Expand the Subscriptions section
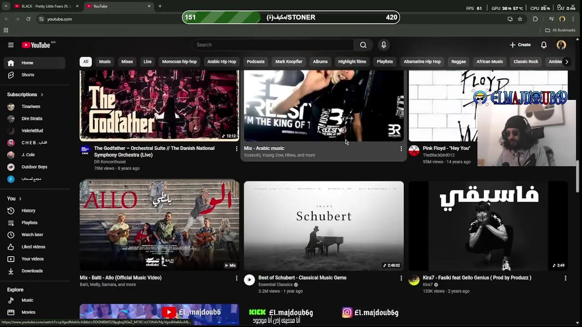 pyautogui.click(x=25, y=95)
